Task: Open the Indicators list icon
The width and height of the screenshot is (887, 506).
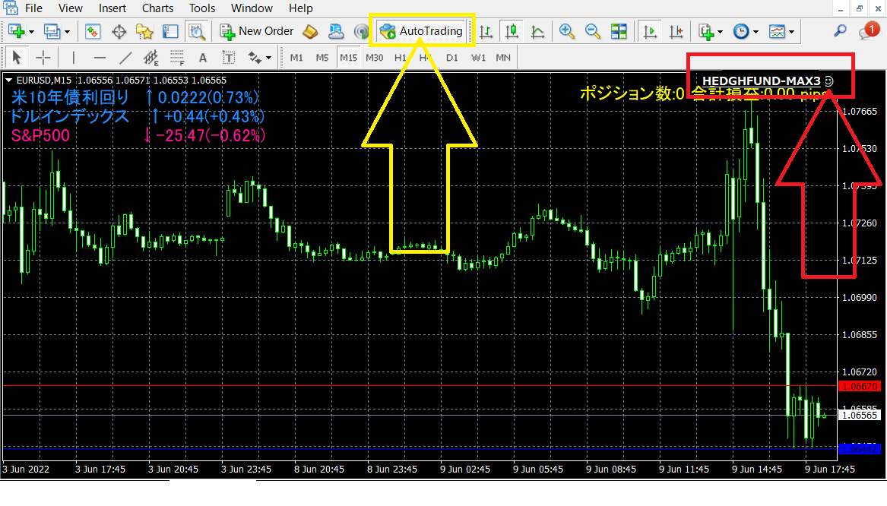Action: point(706,32)
